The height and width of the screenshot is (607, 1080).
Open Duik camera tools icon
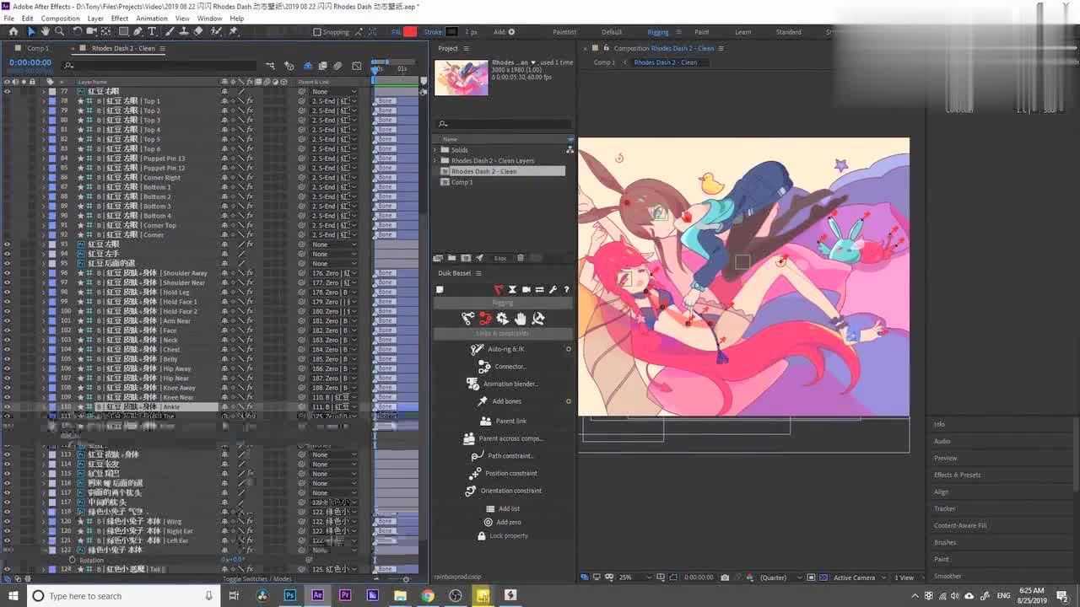(x=526, y=289)
